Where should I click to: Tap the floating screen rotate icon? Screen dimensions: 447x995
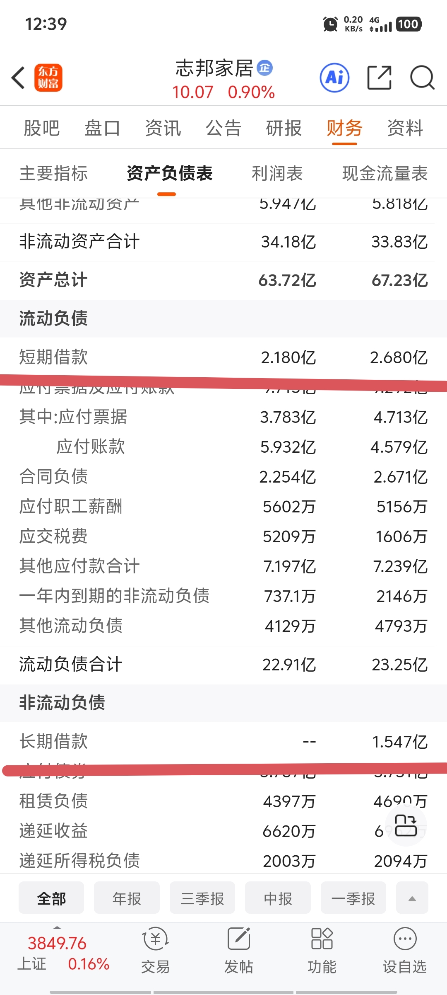(x=406, y=825)
